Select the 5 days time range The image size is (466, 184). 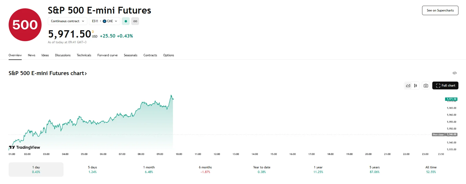[93, 169]
